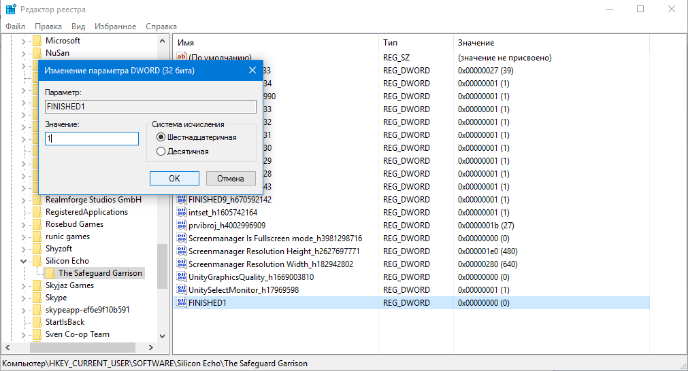
Task: Confirm the dialog with OK
Action: (x=174, y=178)
